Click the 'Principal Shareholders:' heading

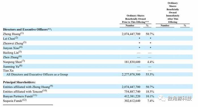[19, 82]
